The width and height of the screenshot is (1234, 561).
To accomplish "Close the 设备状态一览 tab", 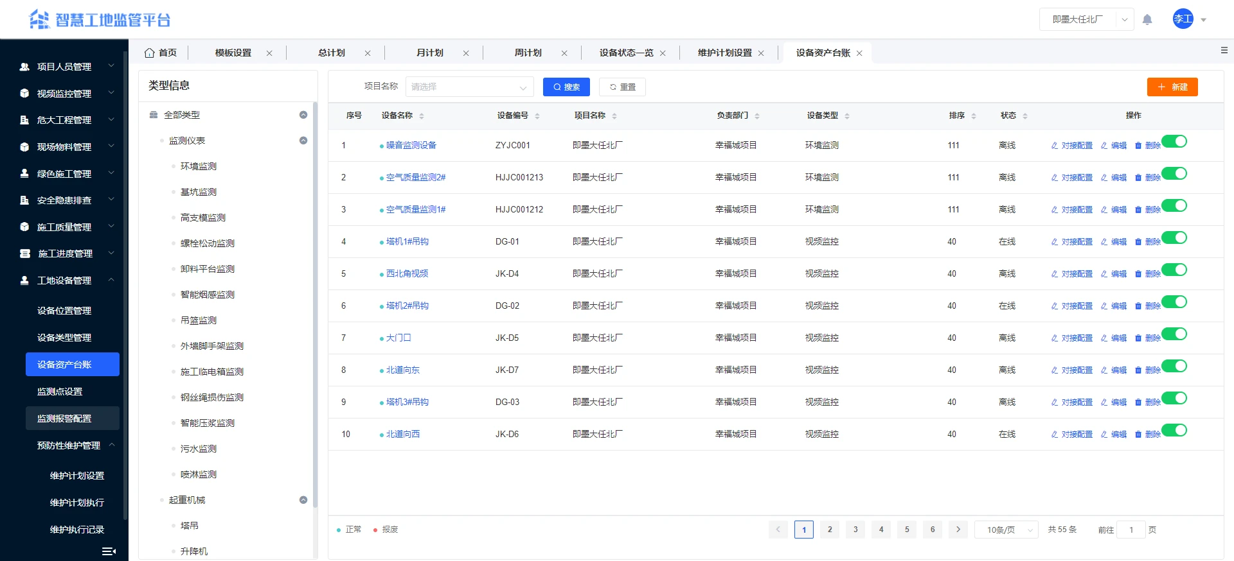I will (663, 53).
